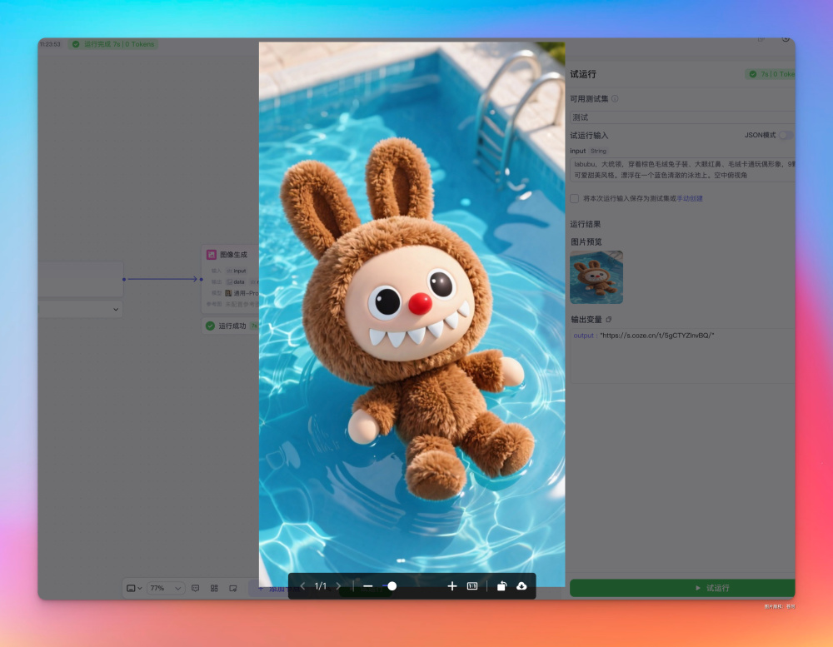
Task: Download the previewed image
Action: tap(521, 586)
